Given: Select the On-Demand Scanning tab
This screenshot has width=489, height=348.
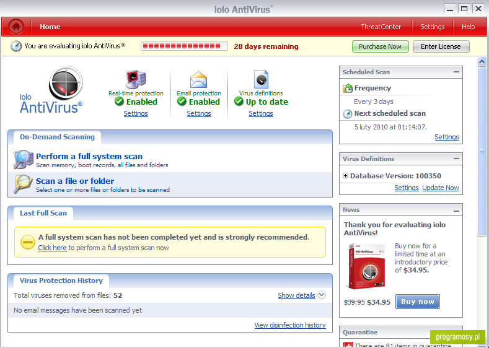Looking at the screenshot, I should click(57, 137).
